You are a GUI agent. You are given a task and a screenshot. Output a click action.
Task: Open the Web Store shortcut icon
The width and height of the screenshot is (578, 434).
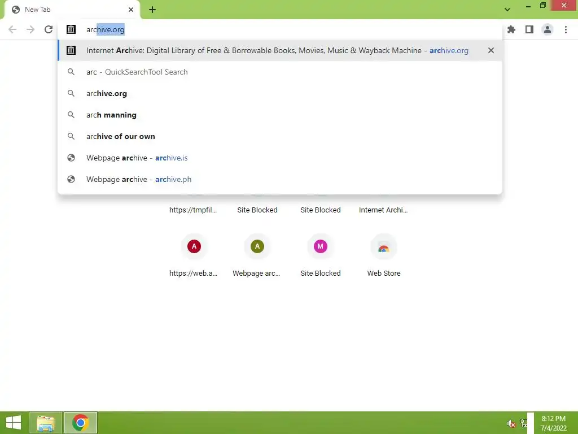[384, 246]
